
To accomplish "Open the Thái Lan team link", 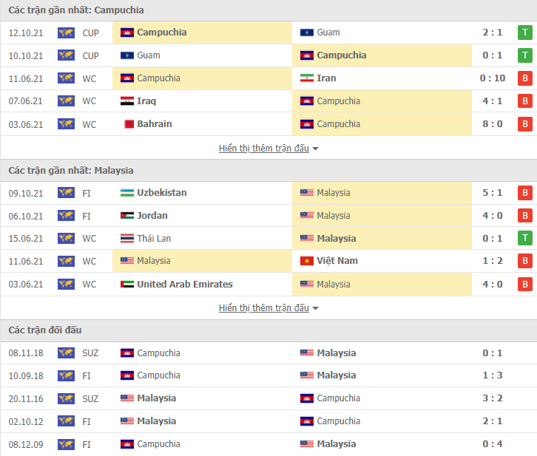I will point(154,239).
